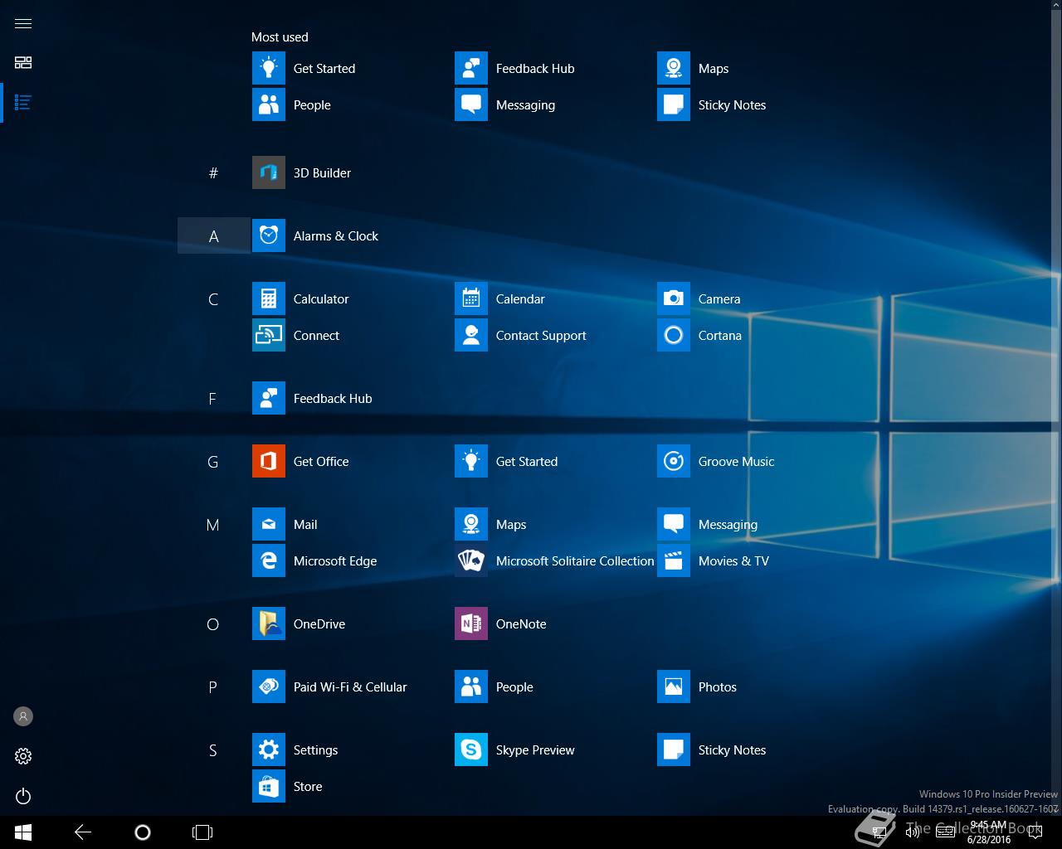Open Settings under letter S

[268, 750]
